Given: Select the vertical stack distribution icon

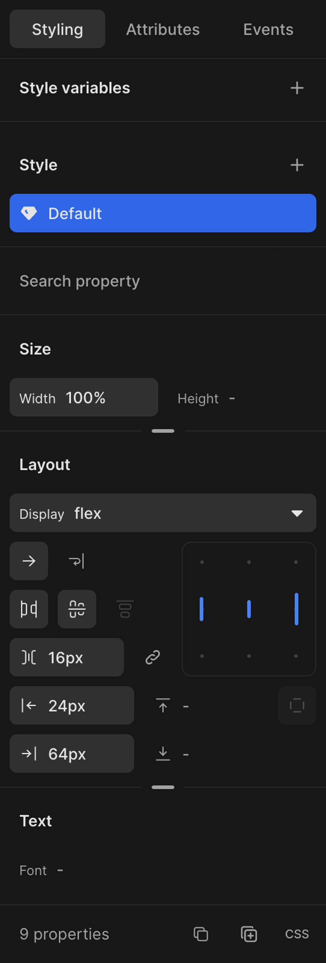Looking at the screenshot, I should pos(125,609).
